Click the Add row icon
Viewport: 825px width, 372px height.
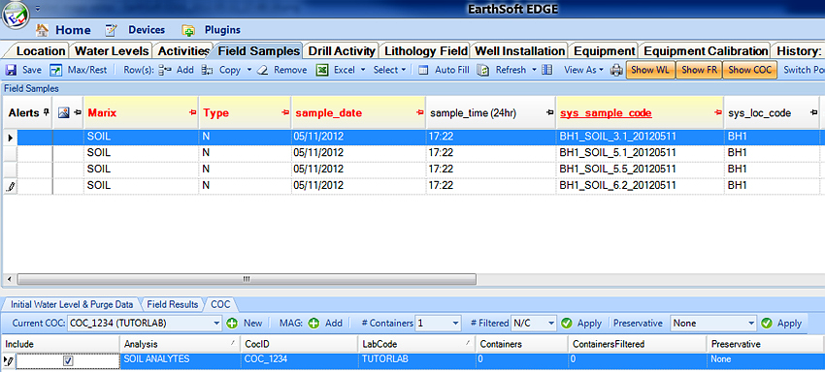pyautogui.click(x=165, y=70)
